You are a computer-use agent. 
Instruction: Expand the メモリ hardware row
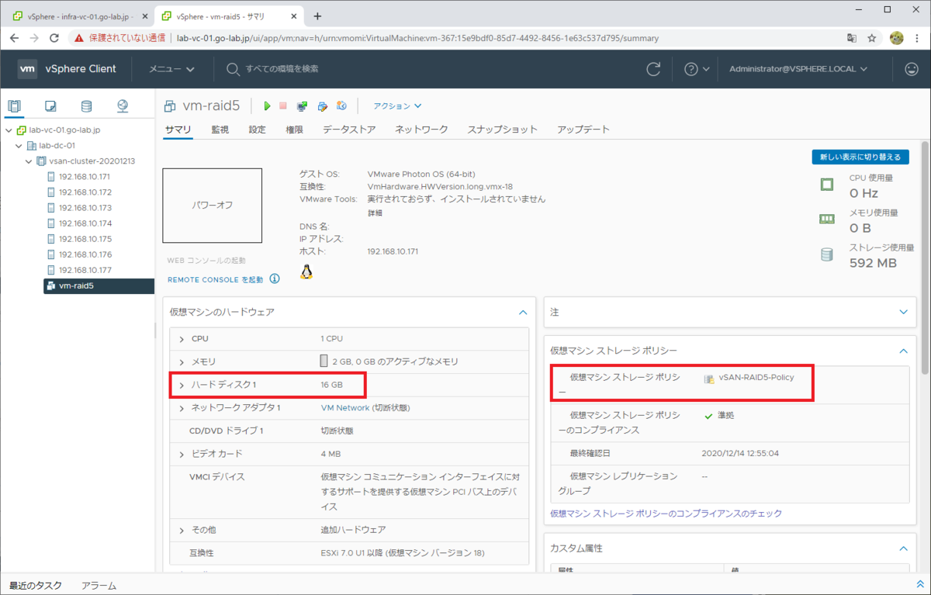click(182, 361)
